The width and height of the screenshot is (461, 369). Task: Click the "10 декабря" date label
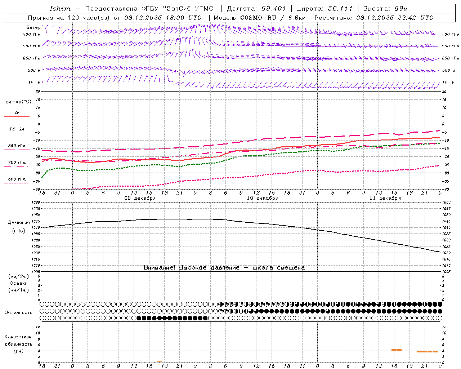[262, 198]
